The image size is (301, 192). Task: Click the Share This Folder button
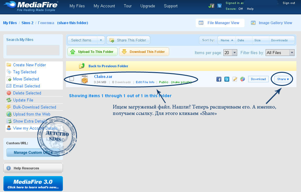click(128, 40)
